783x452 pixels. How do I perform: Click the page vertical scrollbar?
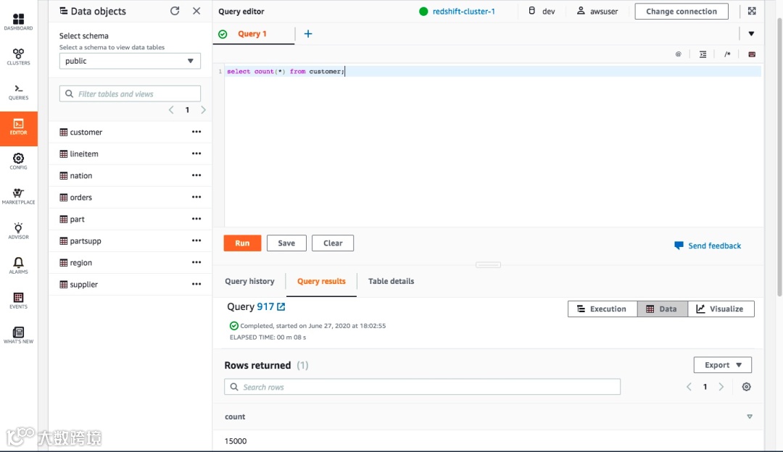[x=779, y=157]
